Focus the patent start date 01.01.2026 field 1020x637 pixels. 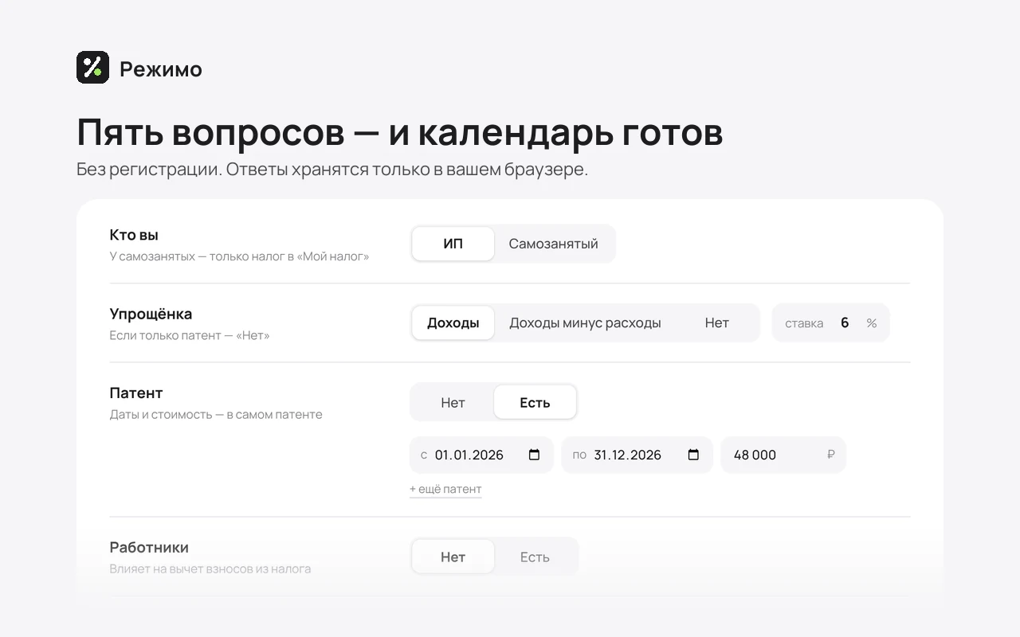pyautogui.click(x=481, y=455)
